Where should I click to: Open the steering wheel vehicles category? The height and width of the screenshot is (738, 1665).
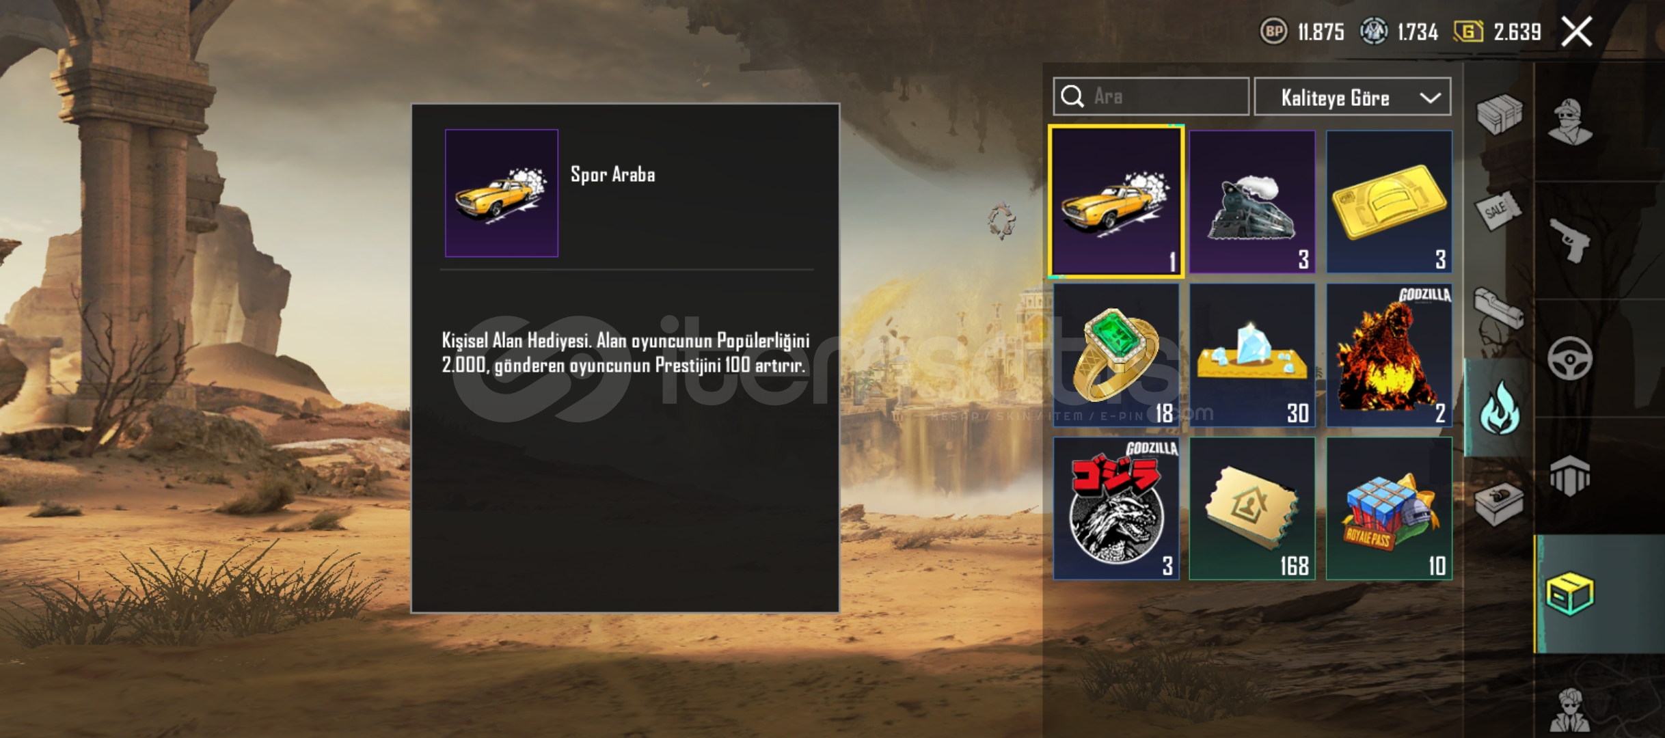point(1570,358)
